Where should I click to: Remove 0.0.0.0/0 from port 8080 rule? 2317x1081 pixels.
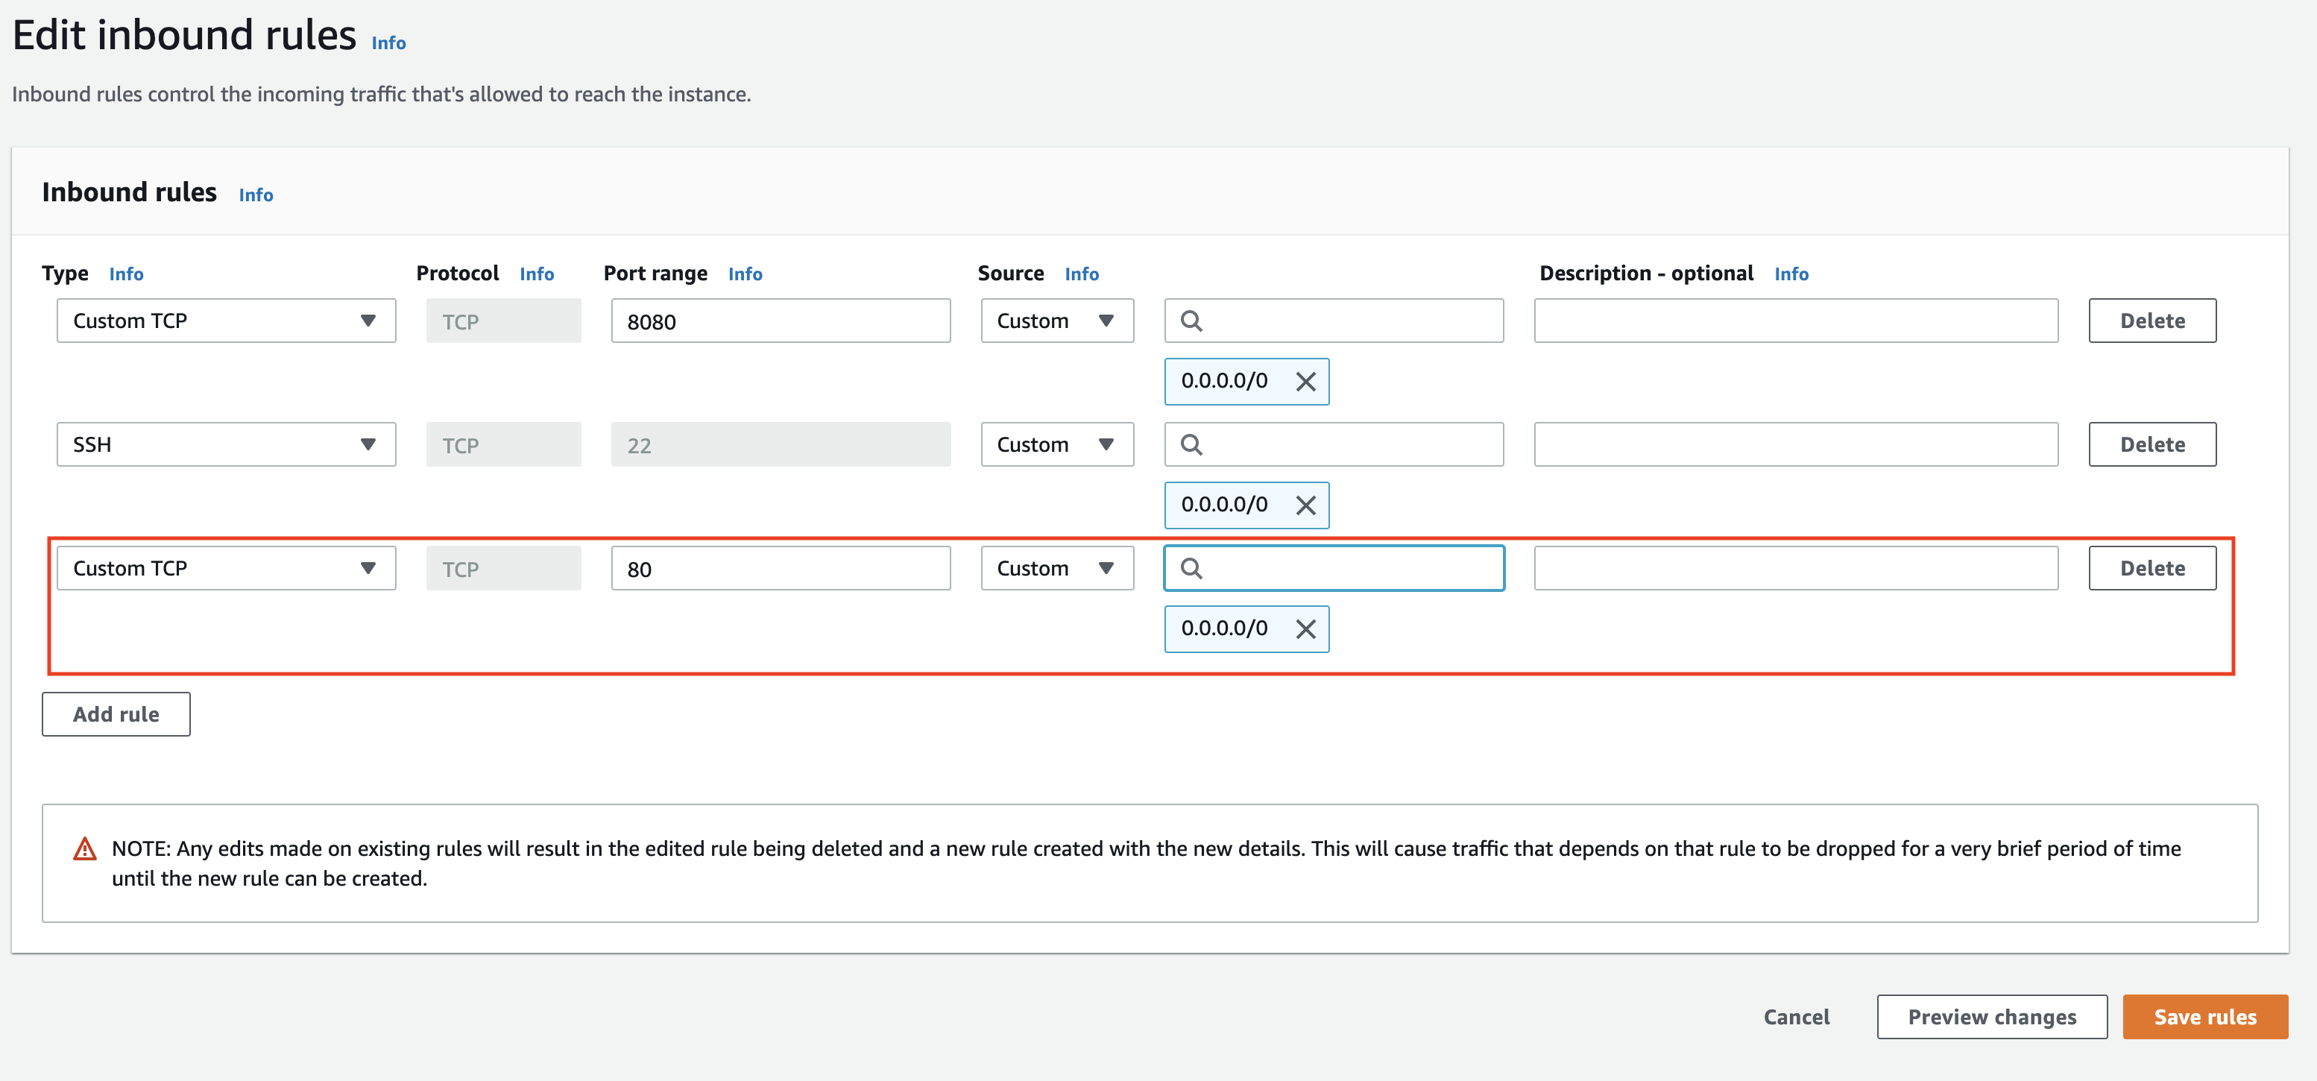[x=1305, y=381]
